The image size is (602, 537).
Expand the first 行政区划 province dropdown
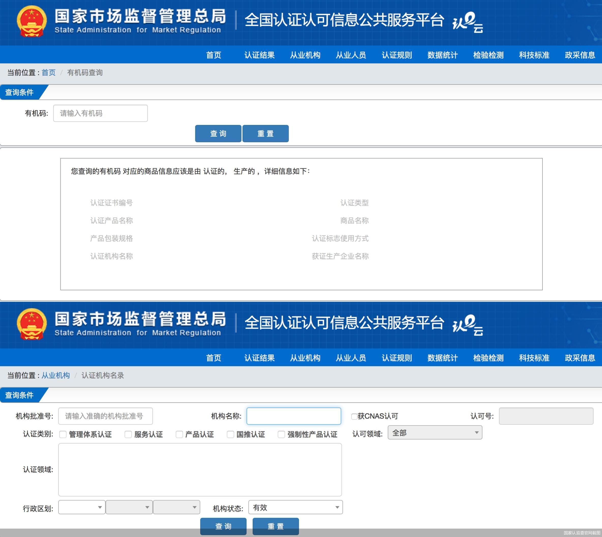point(81,508)
